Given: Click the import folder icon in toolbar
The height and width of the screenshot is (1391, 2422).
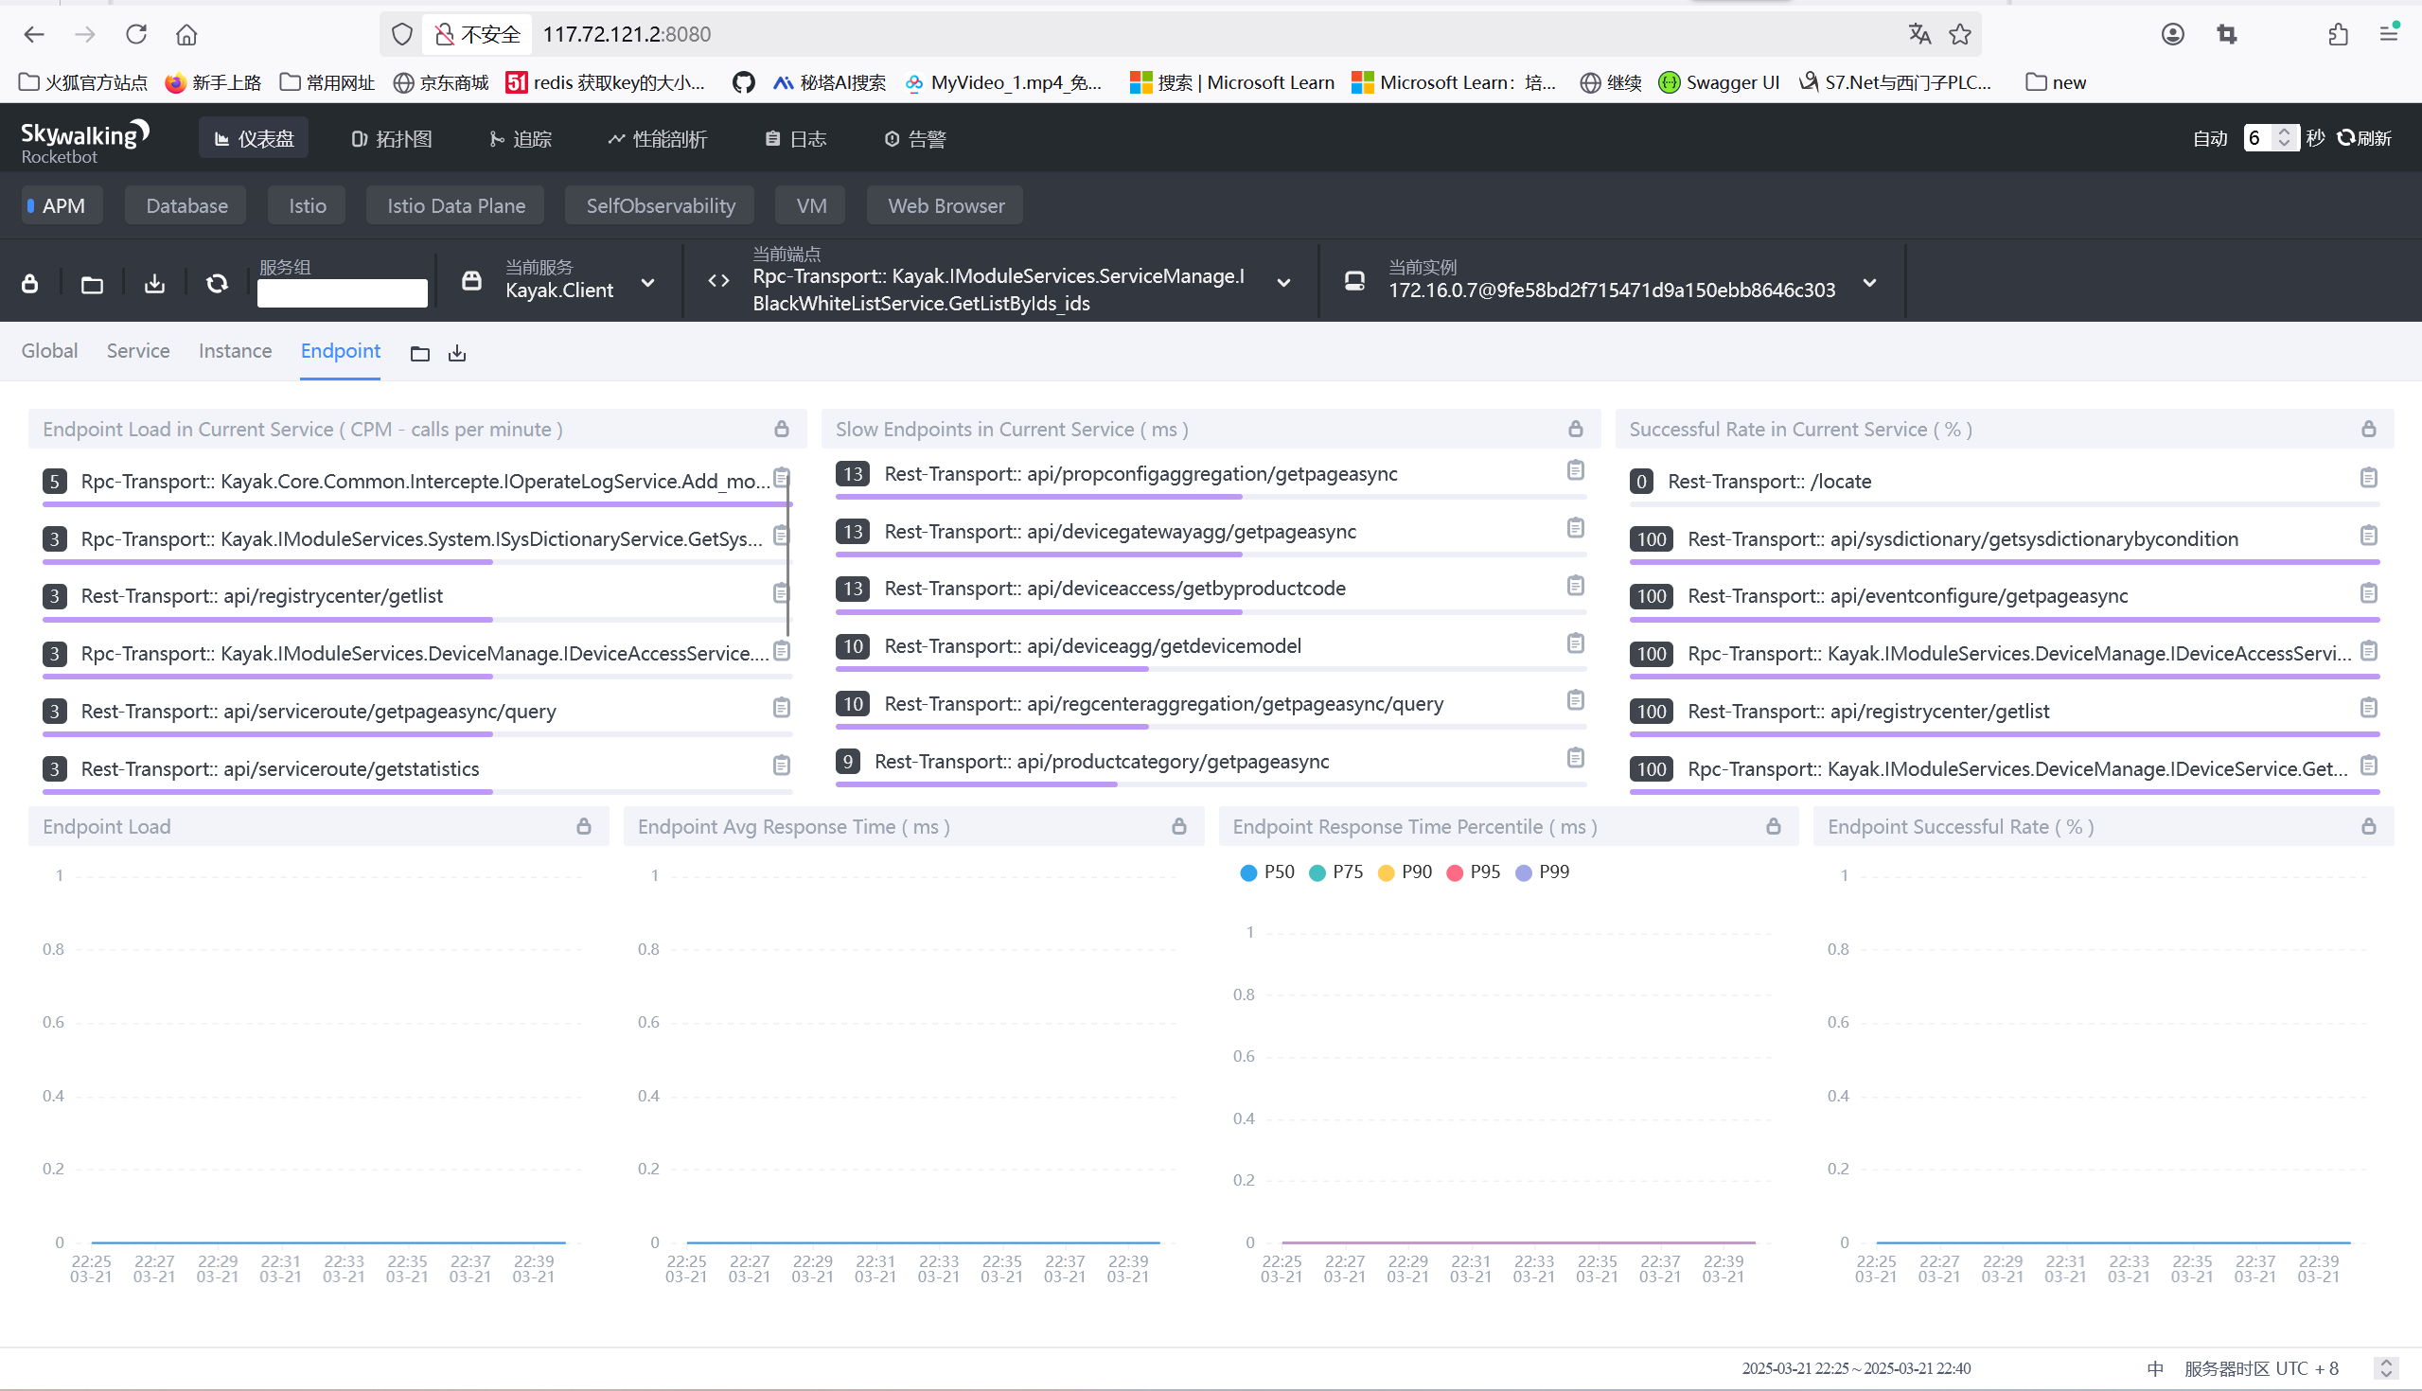Looking at the screenshot, I should coord(92,284).
